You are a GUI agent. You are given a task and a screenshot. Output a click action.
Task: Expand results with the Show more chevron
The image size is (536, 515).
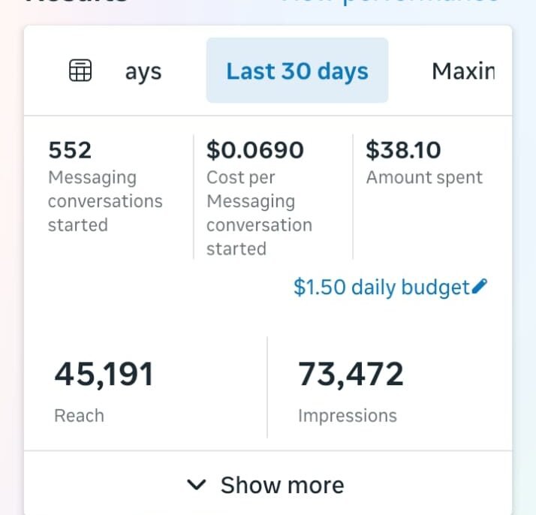197,485
